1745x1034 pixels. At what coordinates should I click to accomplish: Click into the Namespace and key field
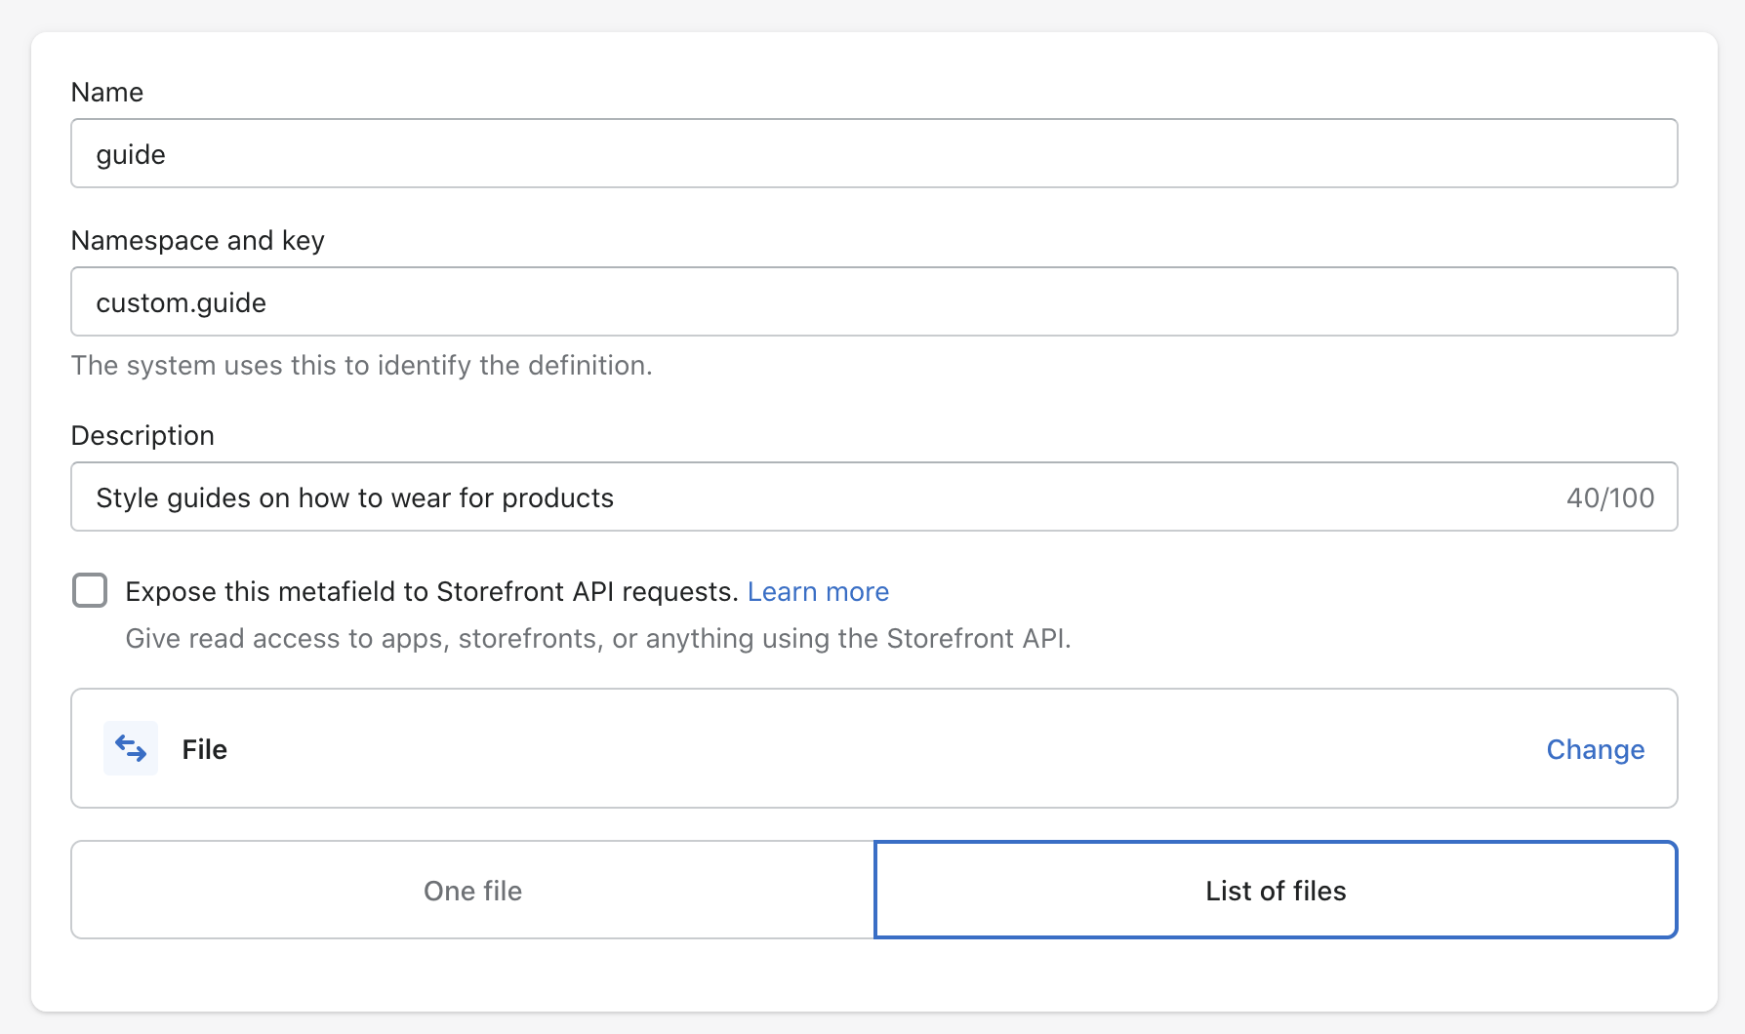pyautogui.click(x=873, y=301)
